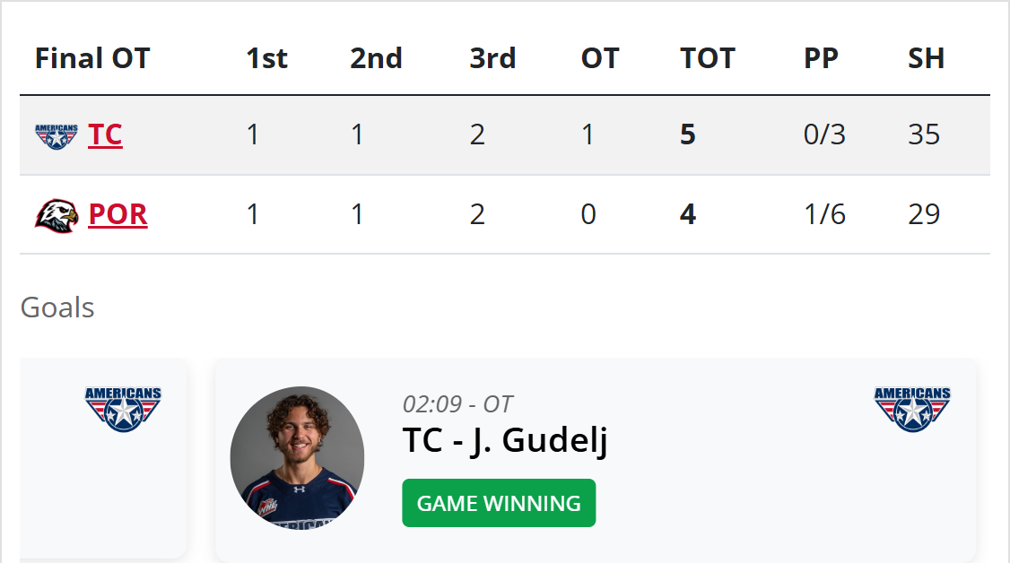Image resolution: width=1010 pixels, height=563 pixels.
Task: Click the standalone OT period column header
Action: point(600,58)
